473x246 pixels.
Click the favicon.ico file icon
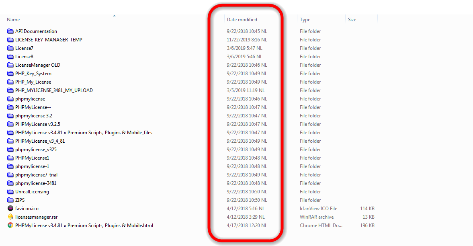(x=10, y=208)
